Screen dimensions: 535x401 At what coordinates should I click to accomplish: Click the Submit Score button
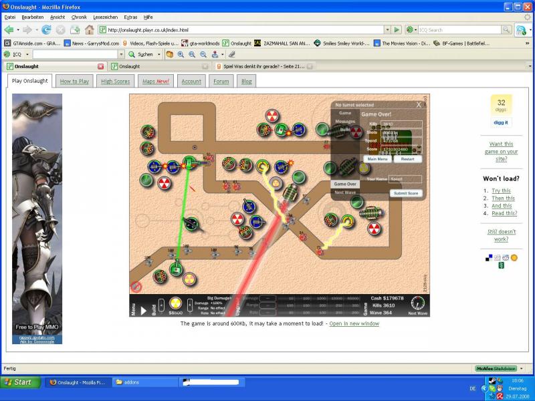[407, 193]
